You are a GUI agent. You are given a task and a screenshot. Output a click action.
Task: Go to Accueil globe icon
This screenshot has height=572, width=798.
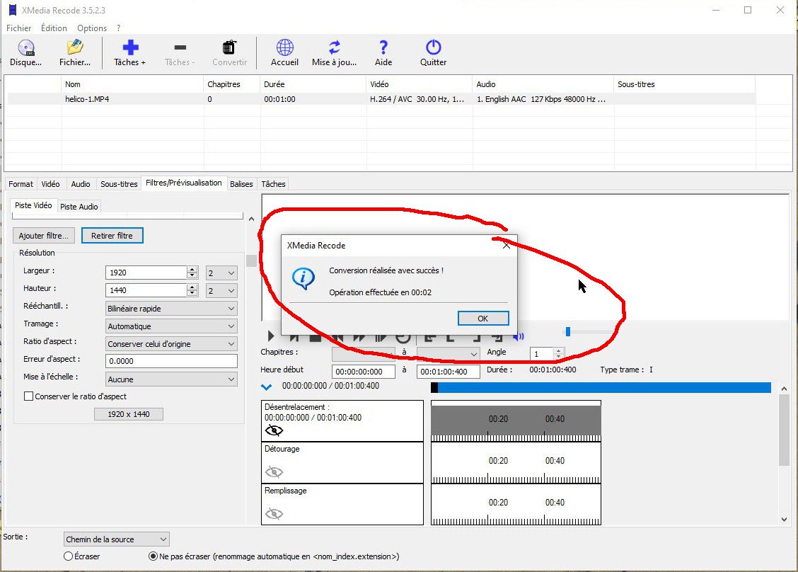tap(284, 47)
